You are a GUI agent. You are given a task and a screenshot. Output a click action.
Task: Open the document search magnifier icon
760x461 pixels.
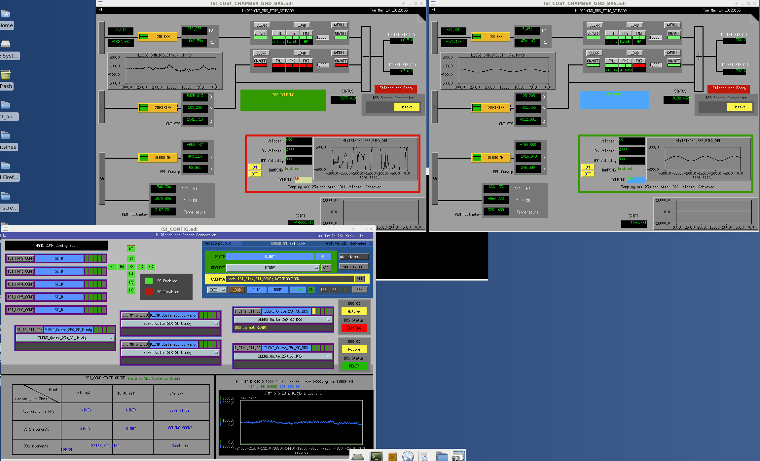[424, 456]
